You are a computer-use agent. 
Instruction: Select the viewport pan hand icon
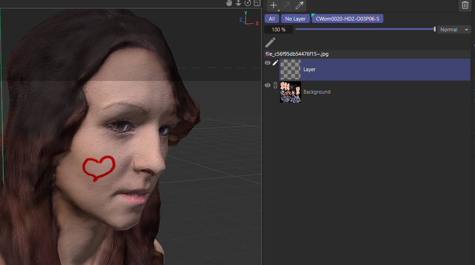point(230,3)
